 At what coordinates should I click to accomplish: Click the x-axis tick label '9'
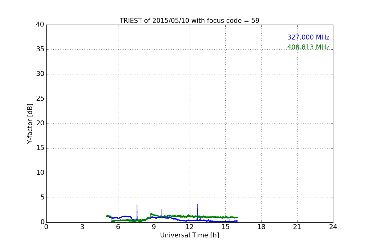point(154,227)
